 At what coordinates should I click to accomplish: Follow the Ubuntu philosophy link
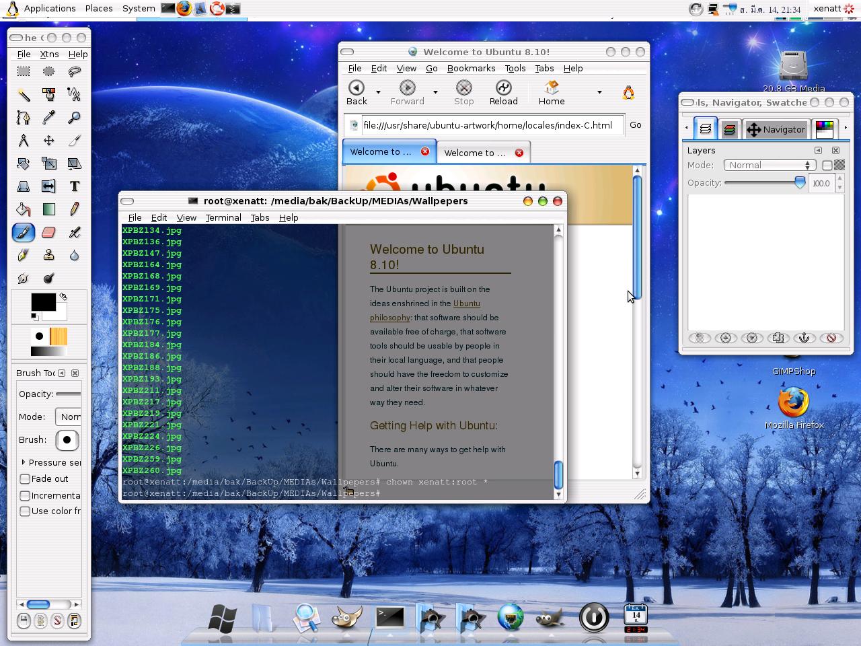[425, 310]
